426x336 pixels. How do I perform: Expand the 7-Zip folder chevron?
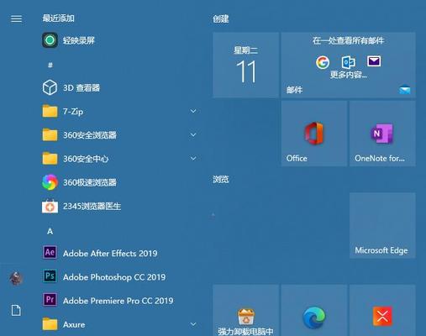point(193,111)
